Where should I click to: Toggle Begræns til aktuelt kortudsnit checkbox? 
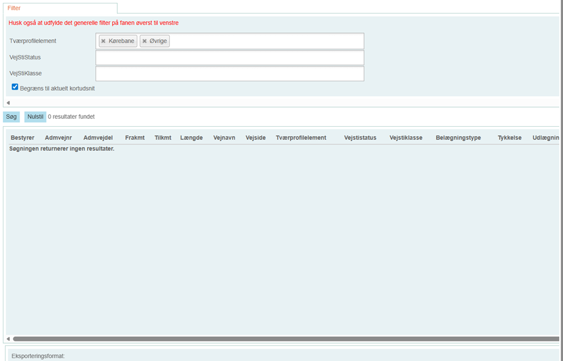(x=15, y=87)
